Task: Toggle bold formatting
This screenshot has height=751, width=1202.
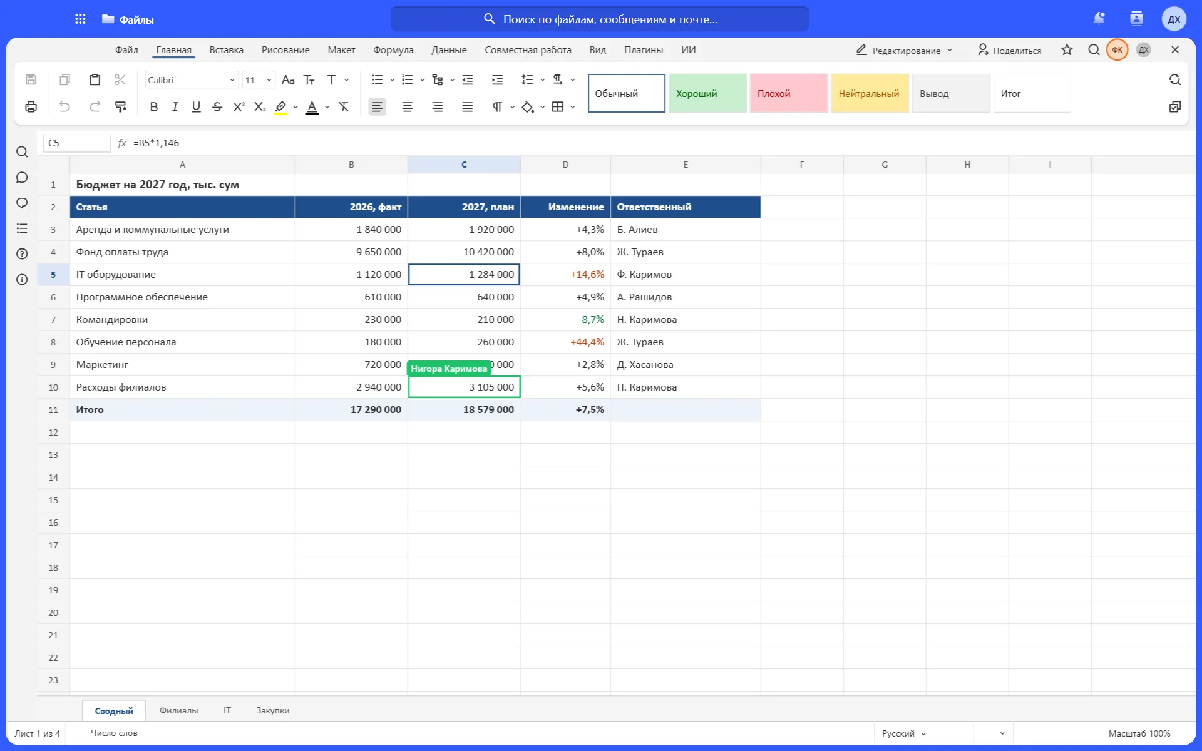Action: click(153, 106)
